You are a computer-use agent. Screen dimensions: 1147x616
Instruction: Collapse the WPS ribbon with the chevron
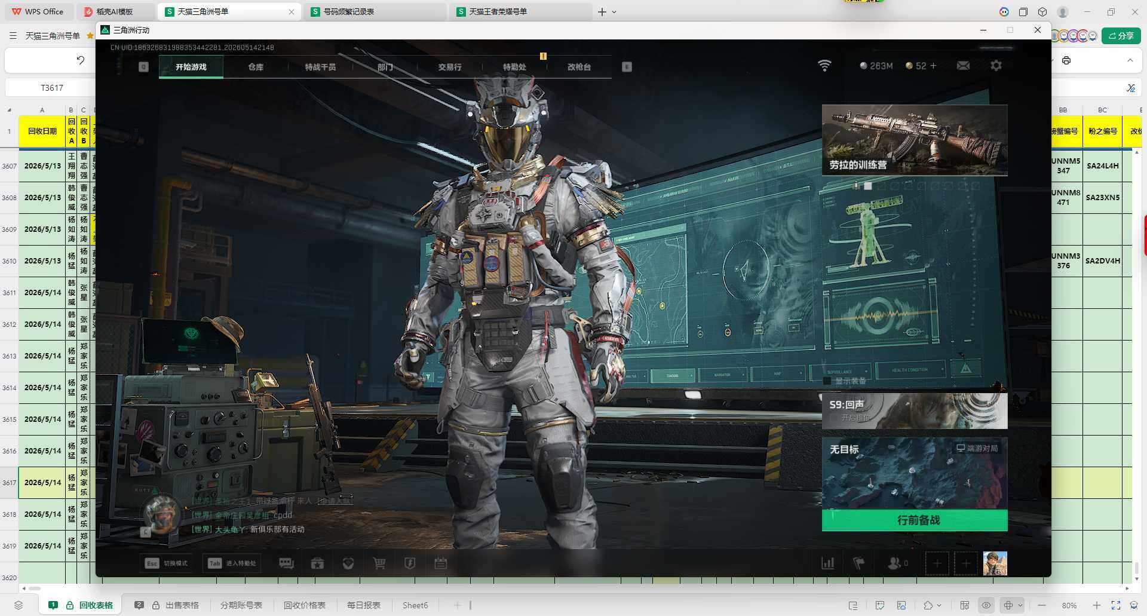click(x=1130, y=60)
